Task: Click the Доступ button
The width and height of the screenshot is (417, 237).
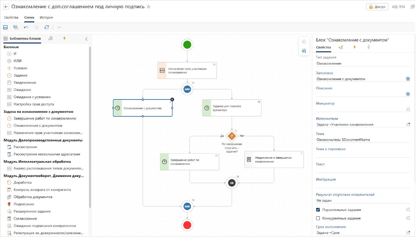Action: (x=377, y=7)
